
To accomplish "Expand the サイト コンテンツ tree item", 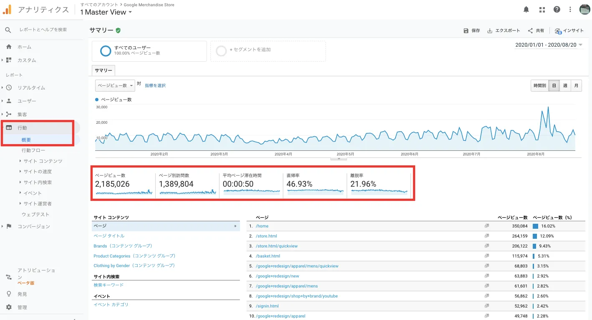I will click(20, 161).
